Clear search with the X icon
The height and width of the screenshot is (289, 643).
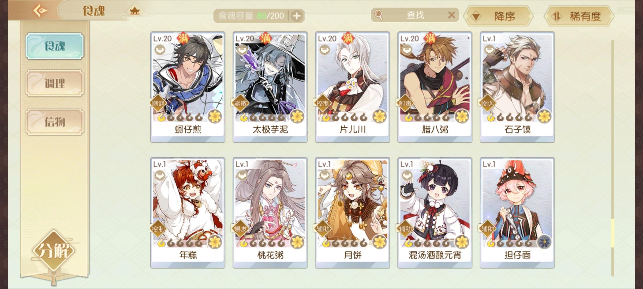[x=451, y=15]
